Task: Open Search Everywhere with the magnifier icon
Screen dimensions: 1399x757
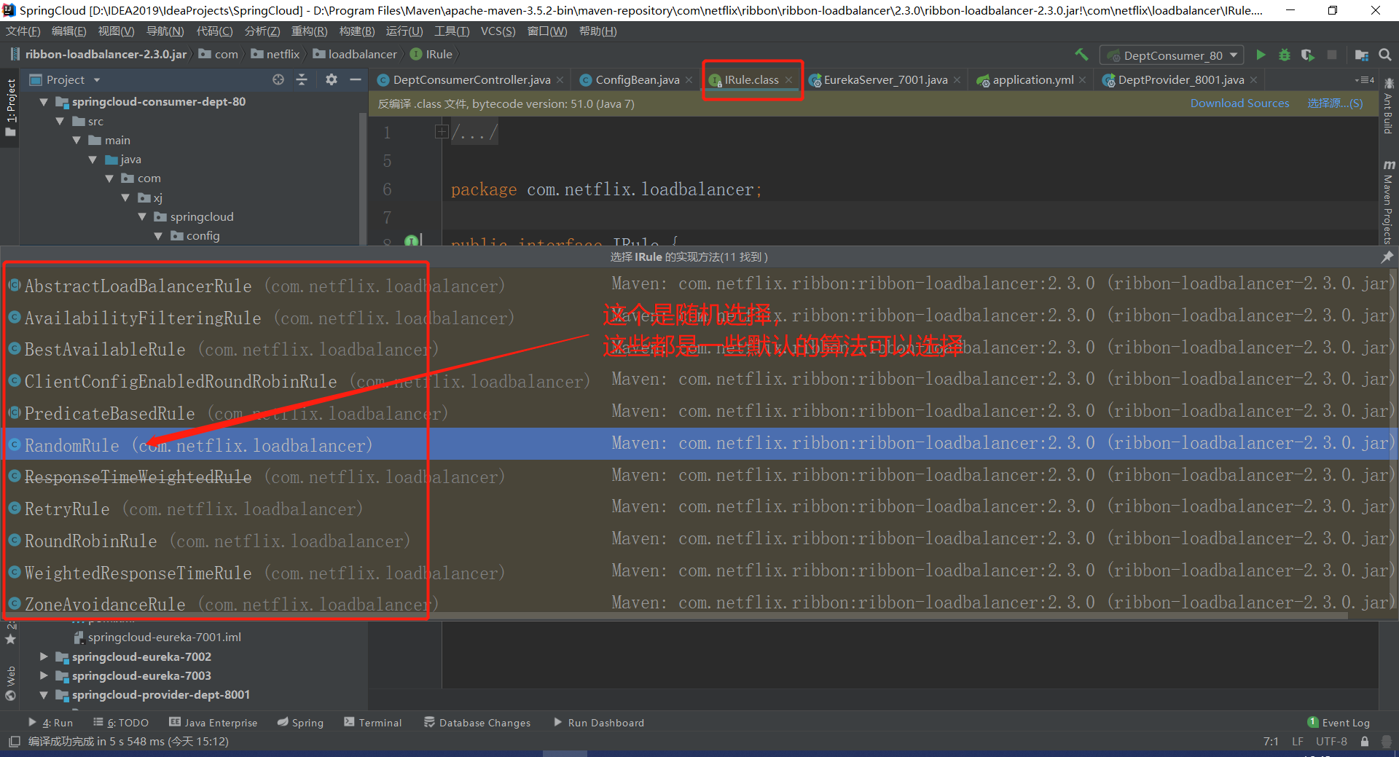Action: pos(1385,55)
